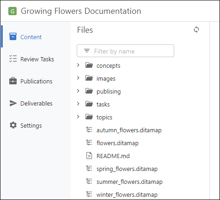Expand the concepts folder
This screenshot has width=220, height=200.
pyautogui.click(x=78, y=65)
